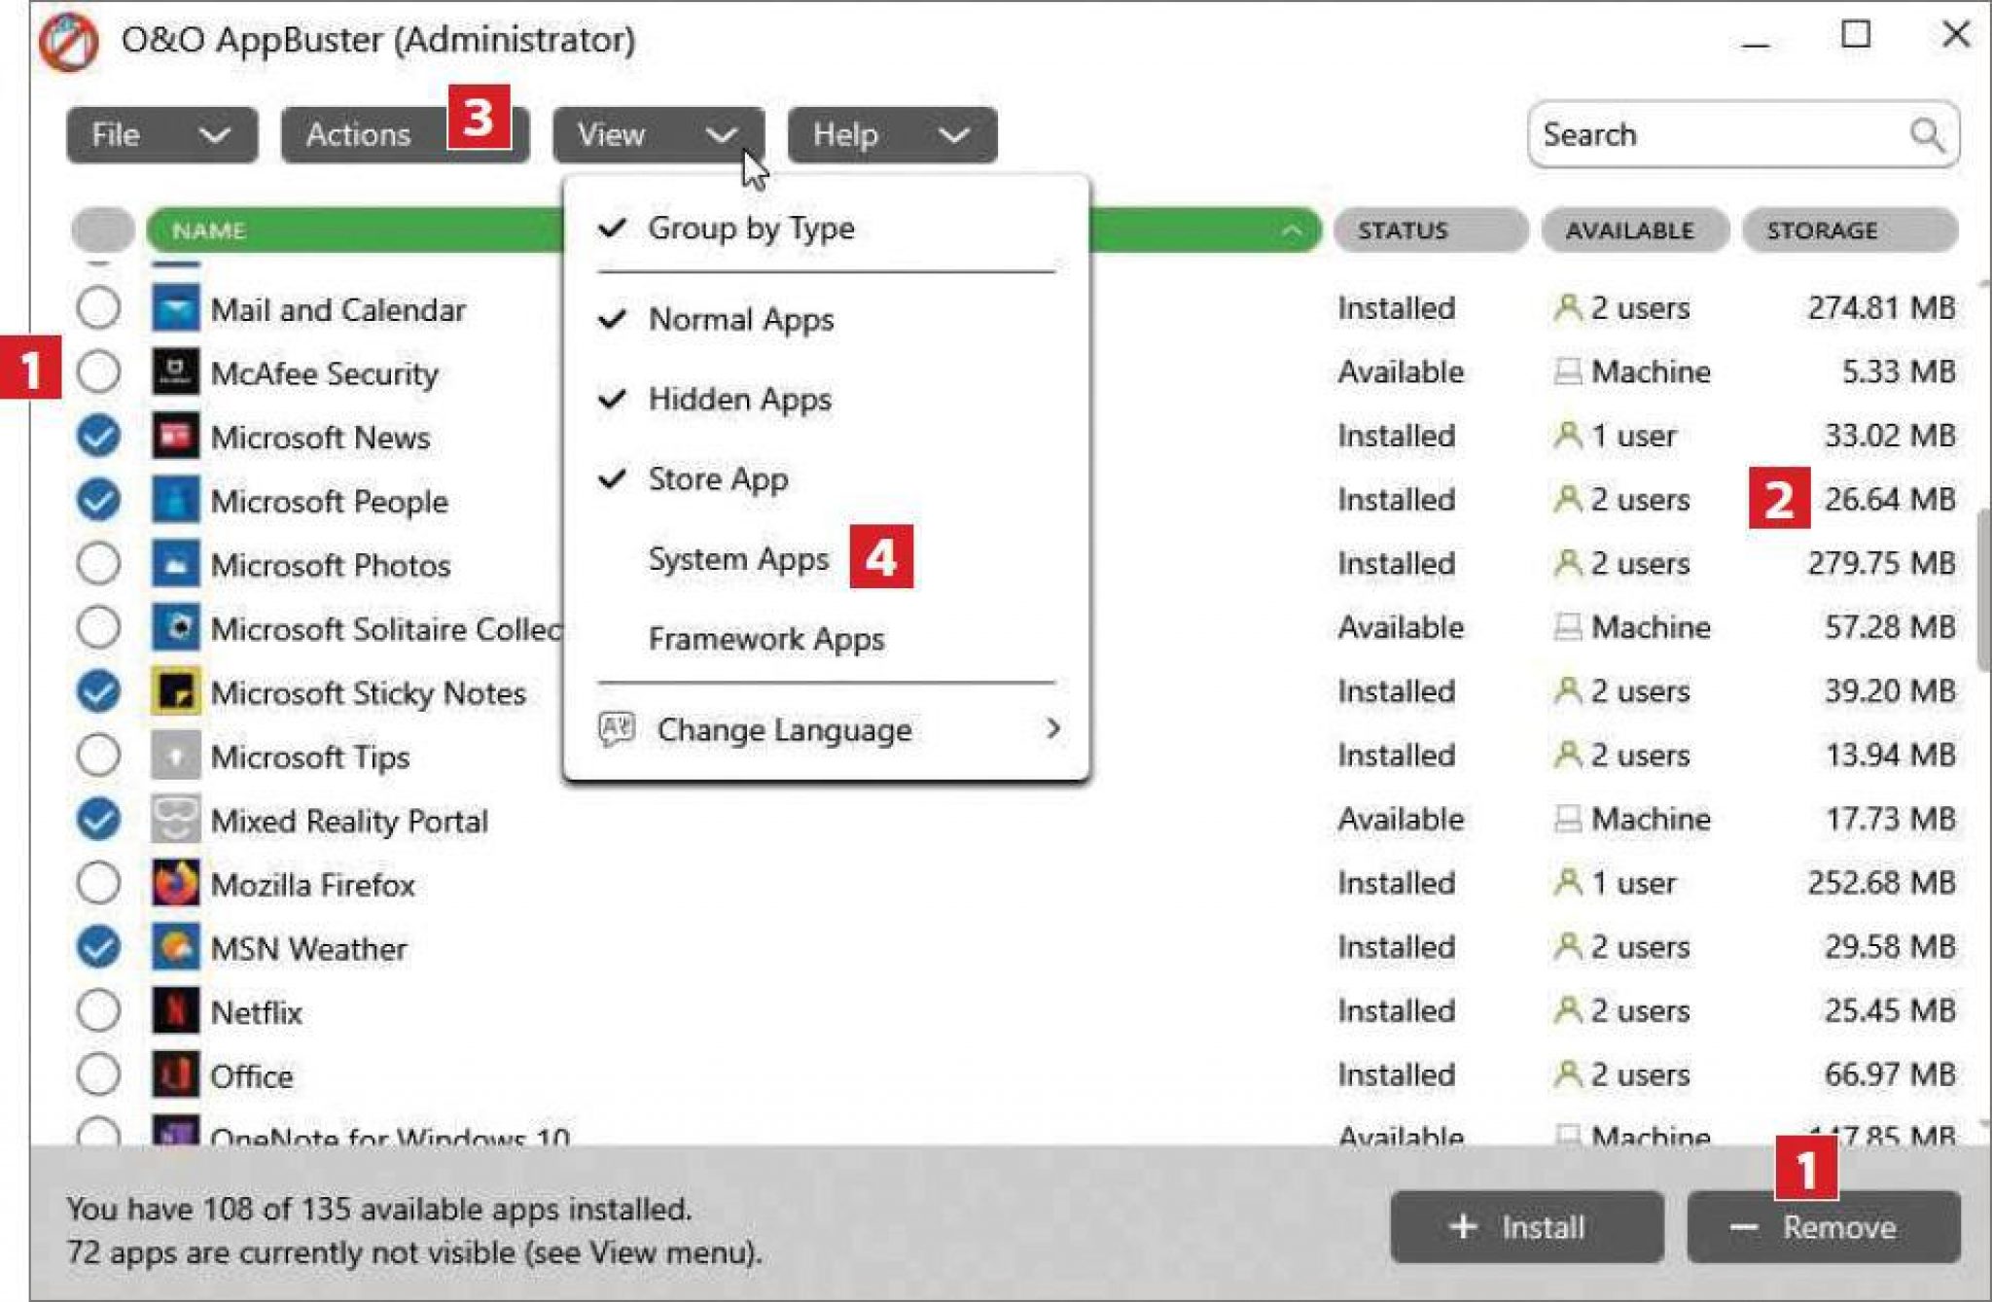
Task: Click the Microsoft Photos app icon
Action: point(176,564)
